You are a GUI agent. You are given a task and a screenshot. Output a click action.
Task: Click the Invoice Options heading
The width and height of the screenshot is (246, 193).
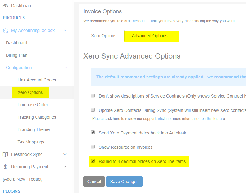click(103, 11)
